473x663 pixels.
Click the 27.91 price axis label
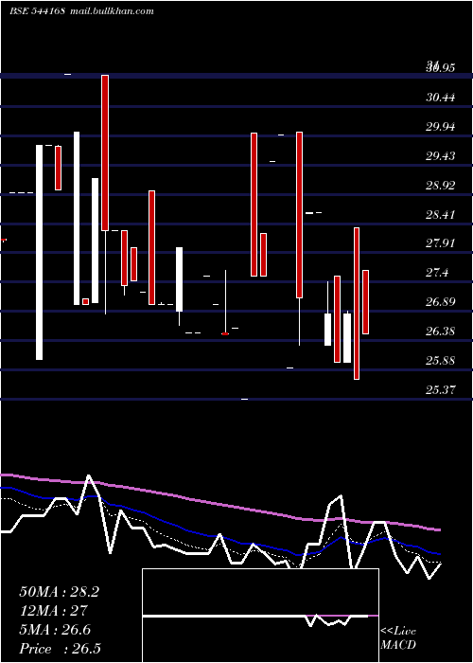(x=441, y=243)
